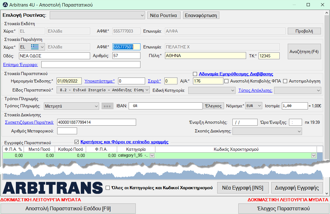
Task: Click the Προβολή button
Action: point(304,31)
